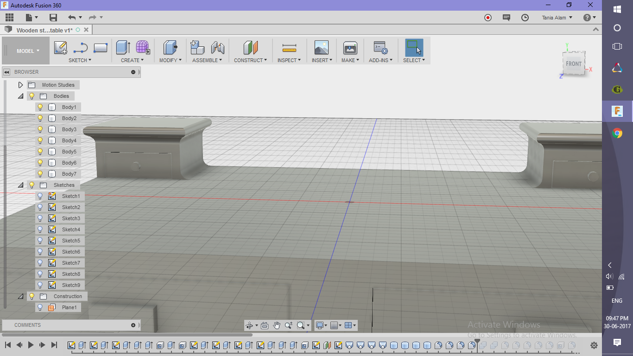Select the Create Sketch tool
633x356 pixels.
[x=61, y=48]
